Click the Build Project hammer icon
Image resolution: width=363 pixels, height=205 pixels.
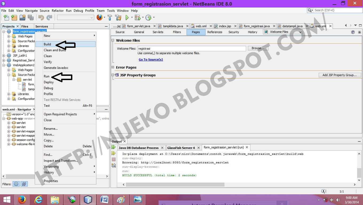pos(110,17)
